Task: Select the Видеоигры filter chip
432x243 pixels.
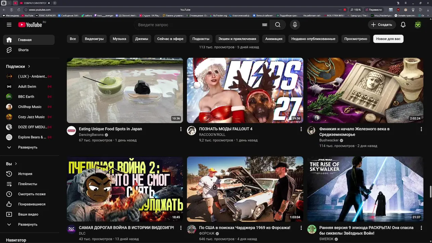Action: 94,39
